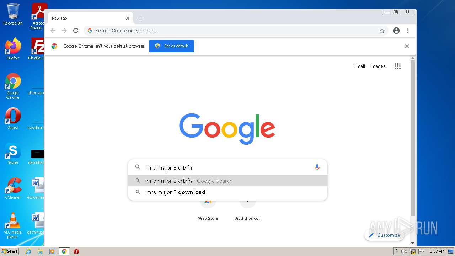Open the CCleaner desktop shortcut

[x=13, y=188]
